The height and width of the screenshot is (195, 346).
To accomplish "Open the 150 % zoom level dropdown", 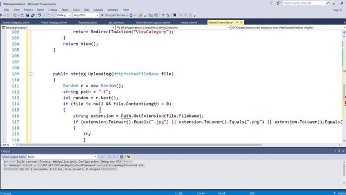I will tap(13, 145).
